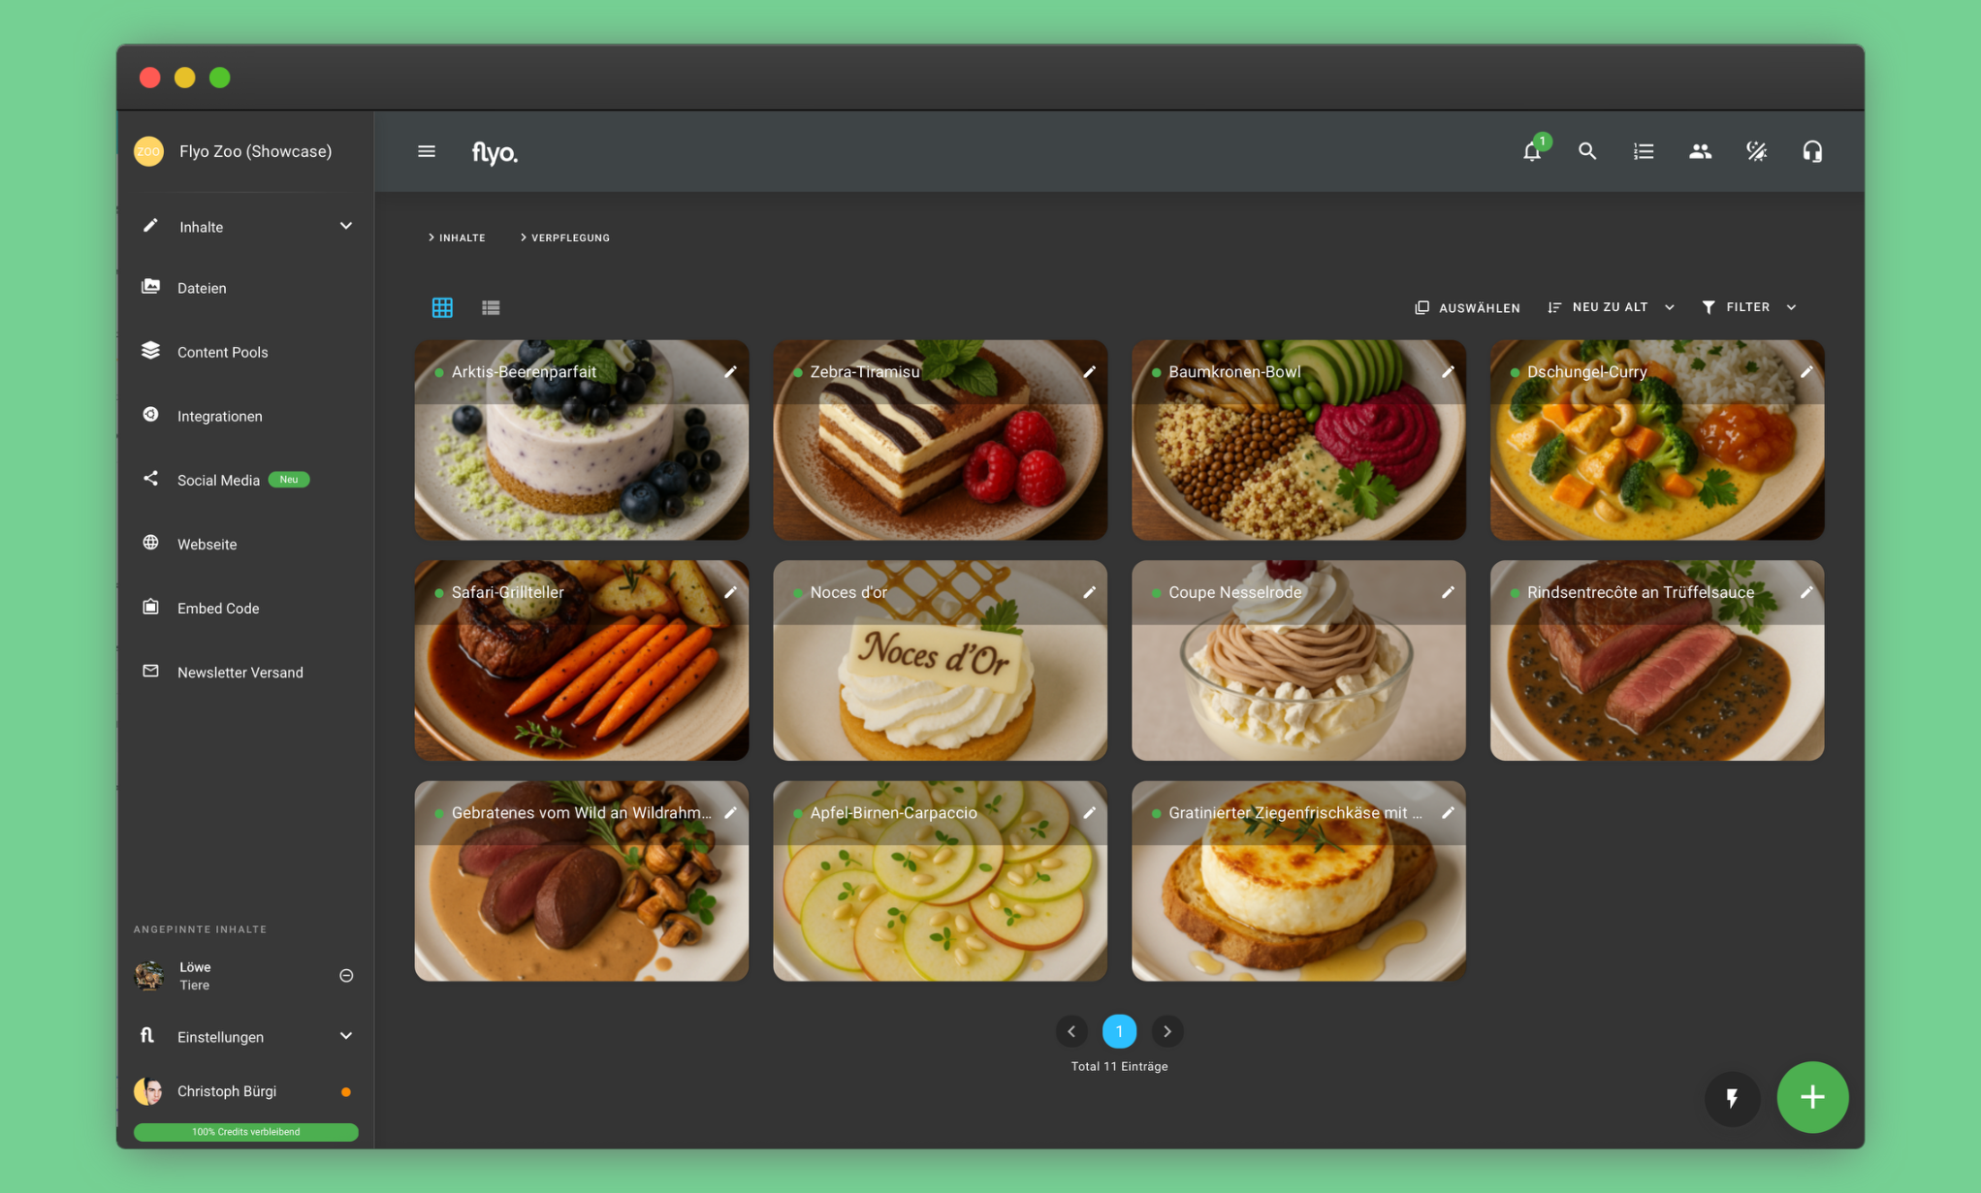The image size is (1981, 1193).
Task: Edit Gratinierter Ziegenfrischkäse pencil icon
Action: (x=1448, y=813)
